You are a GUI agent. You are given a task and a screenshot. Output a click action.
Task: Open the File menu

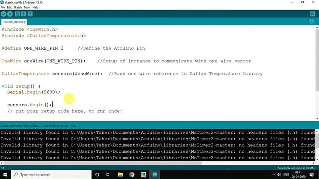(x=3, y=8)
